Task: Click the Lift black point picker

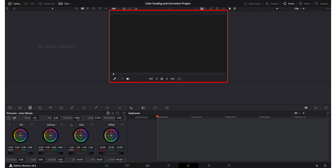Action: 10,125
